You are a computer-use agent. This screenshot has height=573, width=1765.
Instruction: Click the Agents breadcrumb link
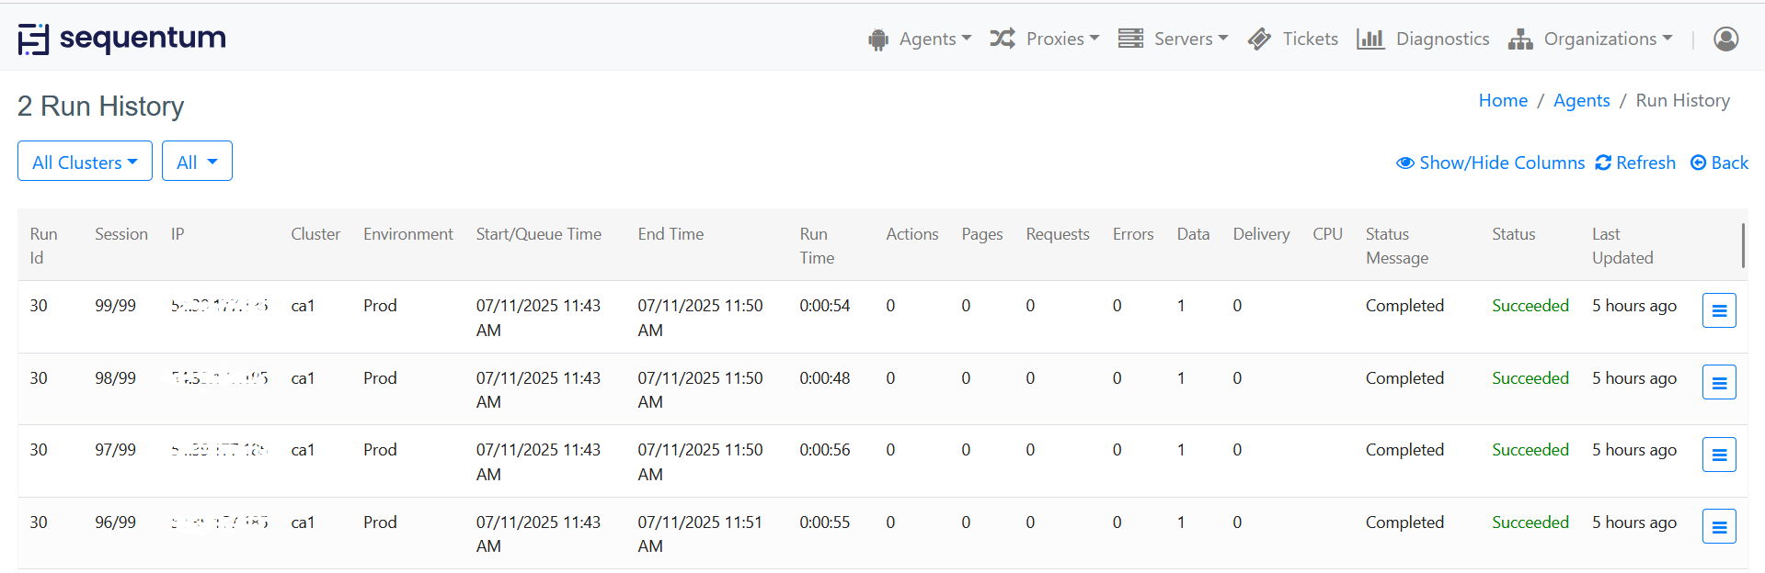pos(1581,100)
